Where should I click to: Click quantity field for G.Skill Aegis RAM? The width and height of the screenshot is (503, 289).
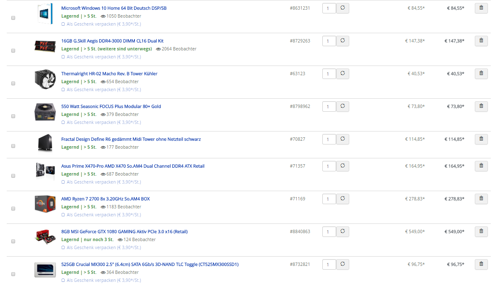tap(329, 41)
